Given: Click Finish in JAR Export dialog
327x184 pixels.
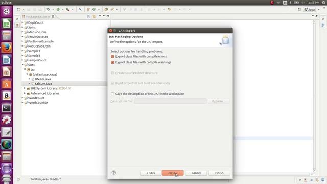Looking at the screenshot, I should coord(219,173).
